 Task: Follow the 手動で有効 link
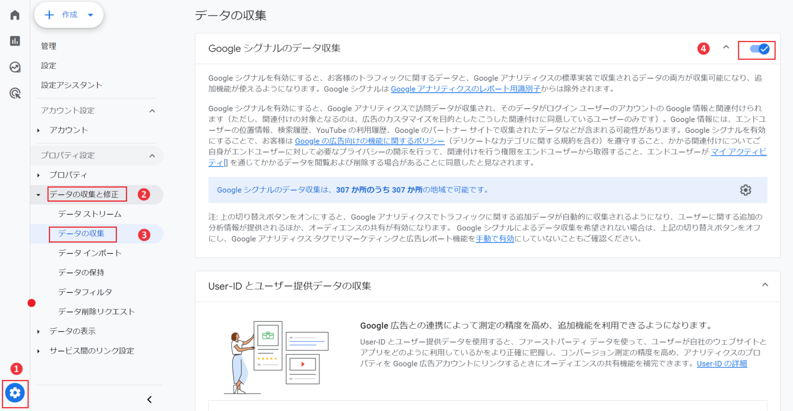pos(495,238)
